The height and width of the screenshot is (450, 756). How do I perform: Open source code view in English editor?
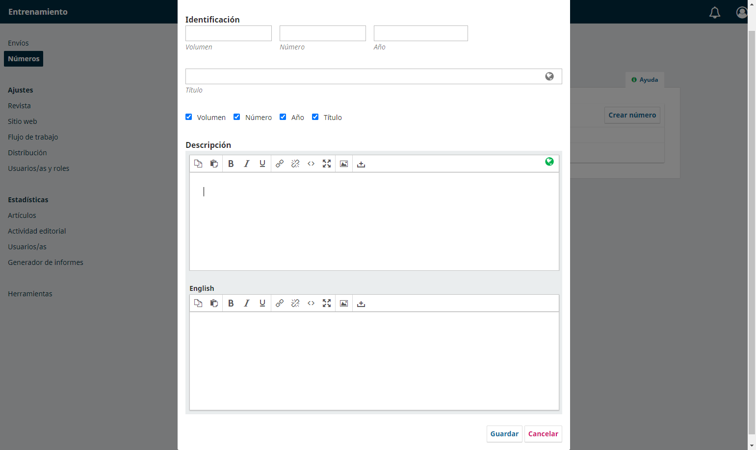(311, 303)
